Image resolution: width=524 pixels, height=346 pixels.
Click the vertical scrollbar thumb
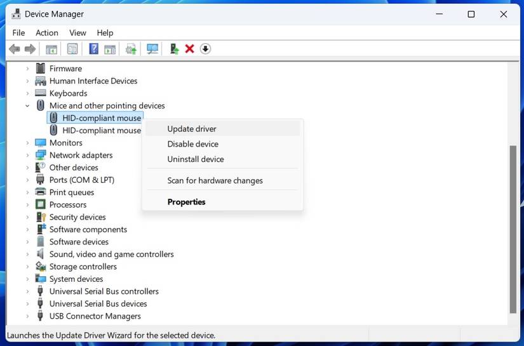coord(513,229)
